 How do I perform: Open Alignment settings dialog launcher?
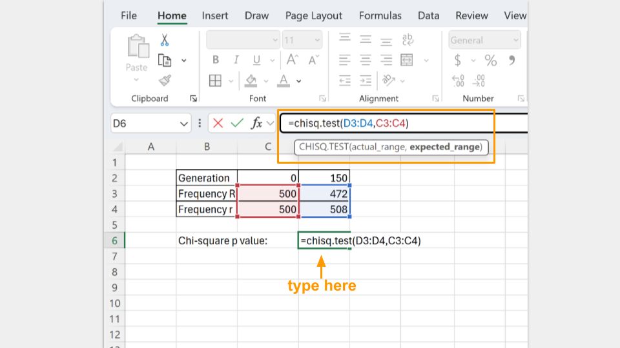click(436, 99)
